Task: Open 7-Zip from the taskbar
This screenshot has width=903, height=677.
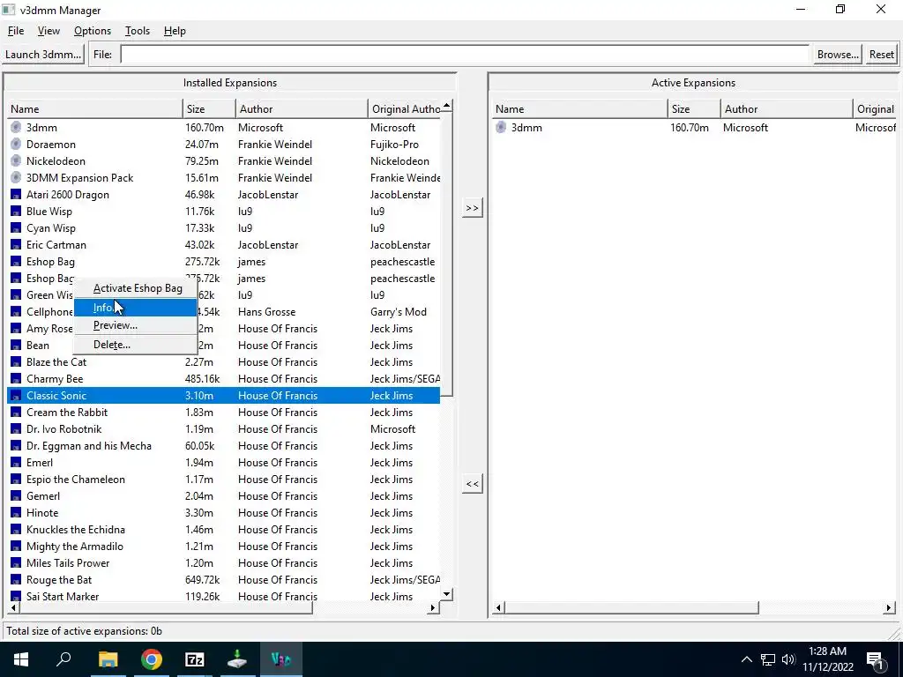Action: click(195, 659)
